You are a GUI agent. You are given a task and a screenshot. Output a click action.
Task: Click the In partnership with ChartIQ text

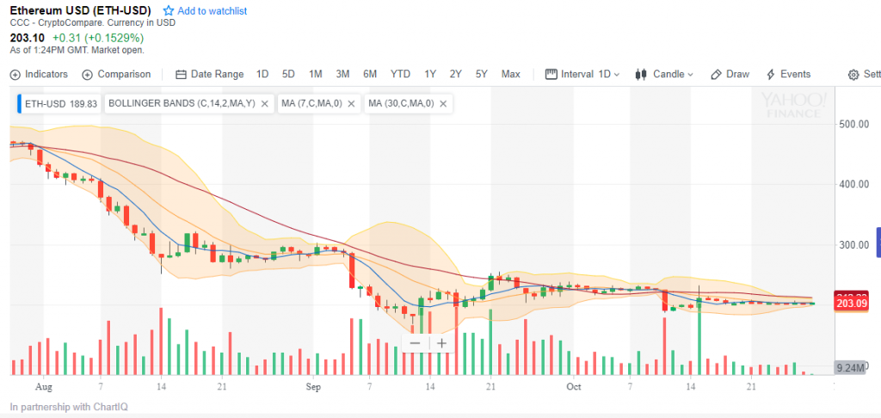pos(69,406)
